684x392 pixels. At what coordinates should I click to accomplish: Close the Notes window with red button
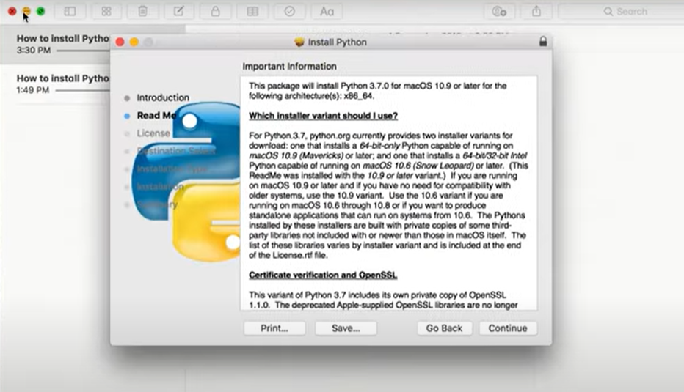tap(12, 11)
